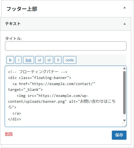Click the floating-banner div line in code
The width and height of the screenshot is (134, 148).
40,78
